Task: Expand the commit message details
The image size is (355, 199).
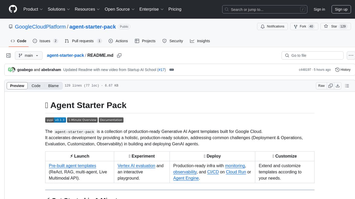Action: pyautogui.click(x=172, y=70)
